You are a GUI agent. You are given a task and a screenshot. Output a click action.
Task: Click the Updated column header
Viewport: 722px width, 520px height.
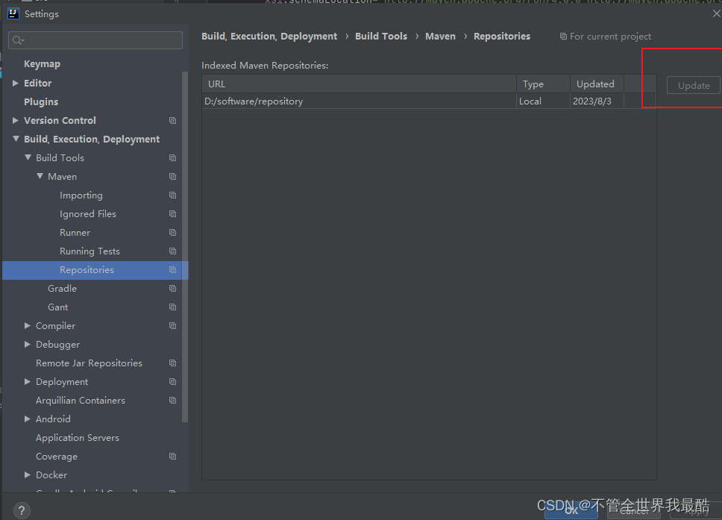(x=597, y=84)
